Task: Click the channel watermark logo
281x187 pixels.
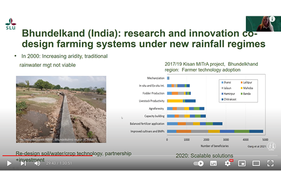Action: click(272, 146)
